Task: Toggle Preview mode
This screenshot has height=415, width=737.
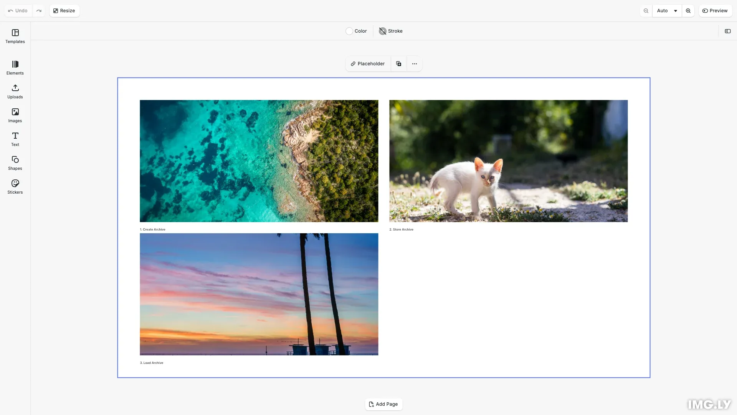Action: point(715,11)
